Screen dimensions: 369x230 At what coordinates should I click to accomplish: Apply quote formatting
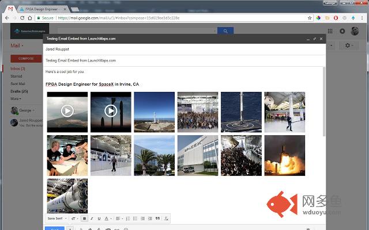[157, 218]
